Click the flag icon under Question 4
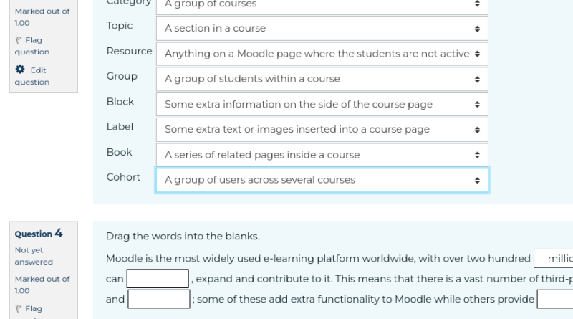This screenshot has width=573, height=319. tap(19, 309)
